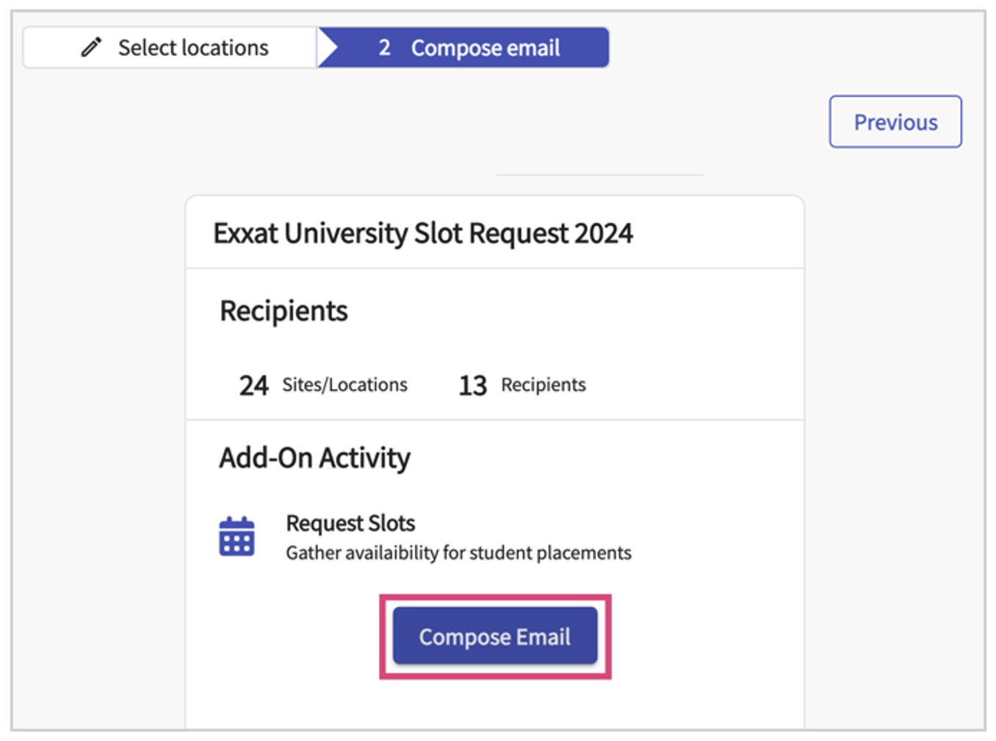Click the Previous button

point(895,122)
